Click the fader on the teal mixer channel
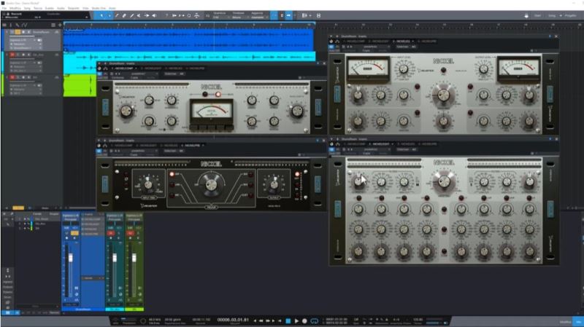584x327 pixels. (115, 258)
